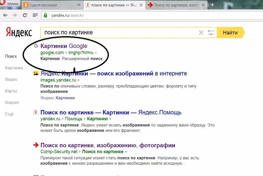Viewport: 263px width, 176px height.
Task: Click Помощь in the result breadcrumb
Action: pyautogui.click(x=74, y=119)
